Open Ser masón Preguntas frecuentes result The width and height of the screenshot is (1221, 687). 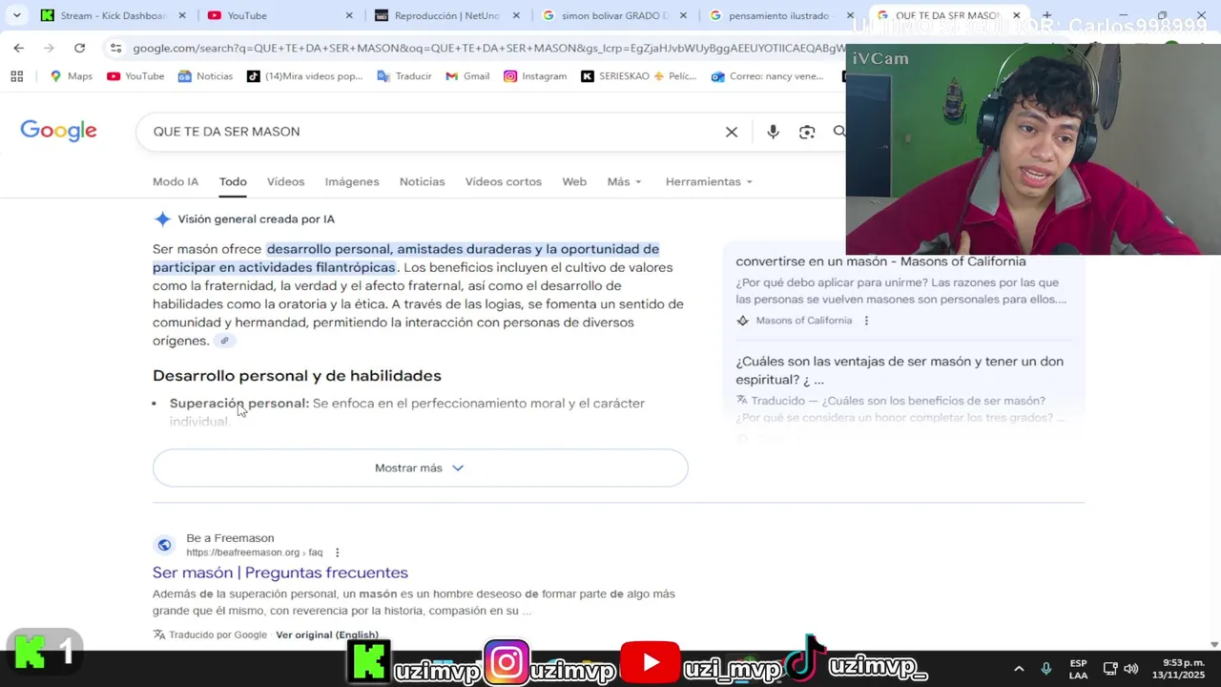[x=280, y=572]
